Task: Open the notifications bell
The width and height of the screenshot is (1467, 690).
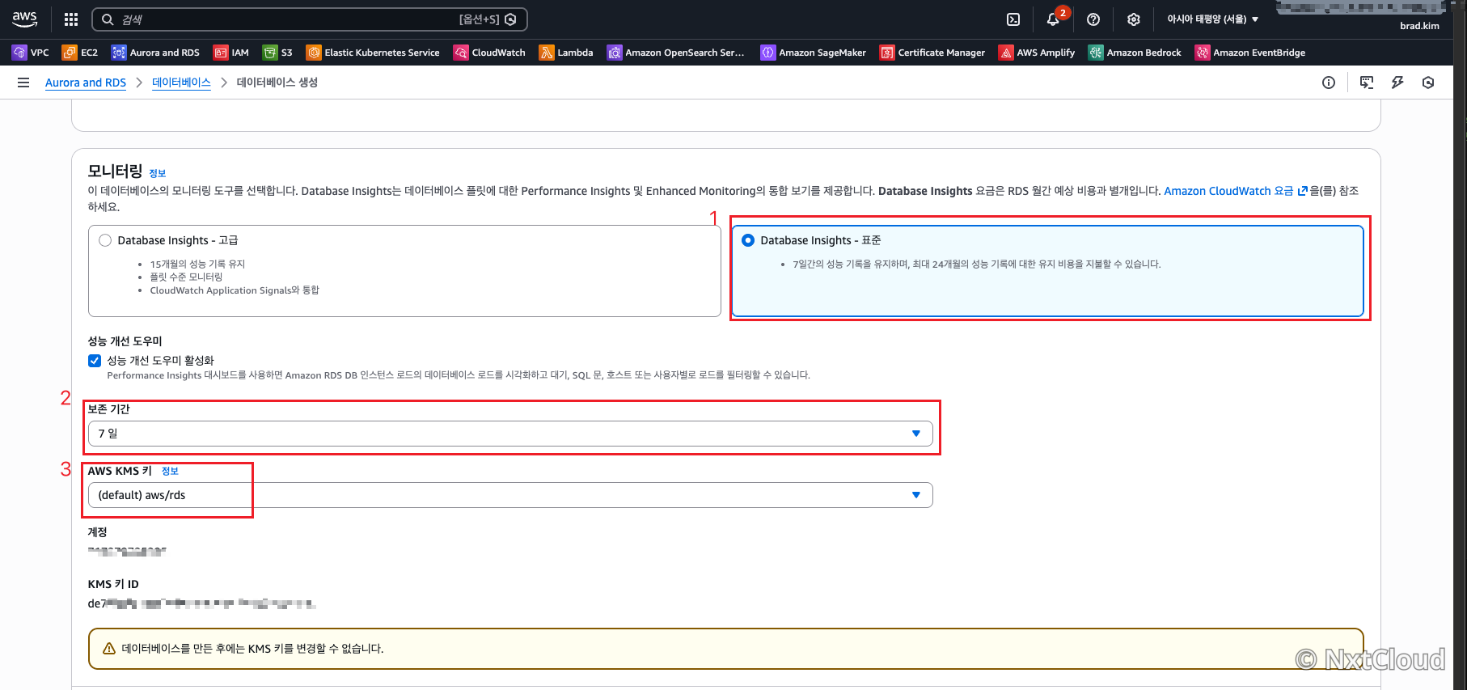Action: [1053, 19]
